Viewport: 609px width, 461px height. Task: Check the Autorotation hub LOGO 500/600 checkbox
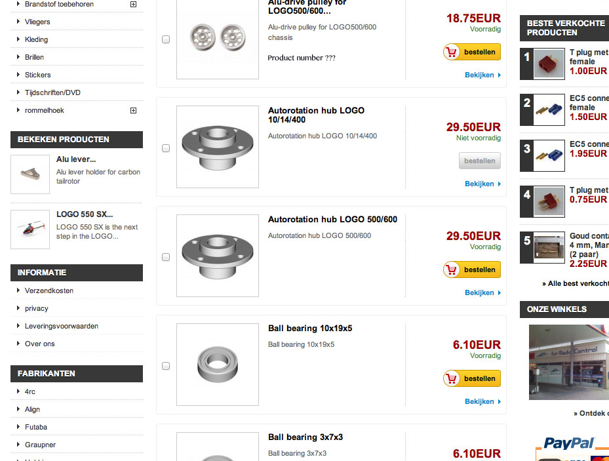pyautogui.click(x=166, y=257)
